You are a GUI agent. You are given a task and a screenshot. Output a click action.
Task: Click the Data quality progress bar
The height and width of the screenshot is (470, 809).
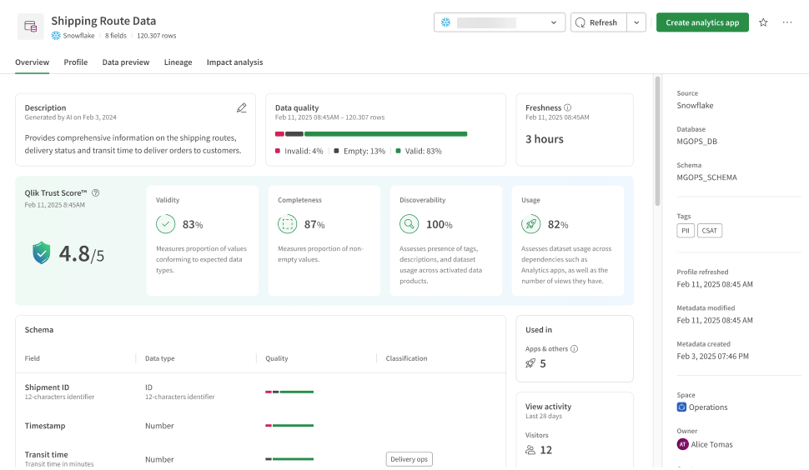click(x=371, y=133)
